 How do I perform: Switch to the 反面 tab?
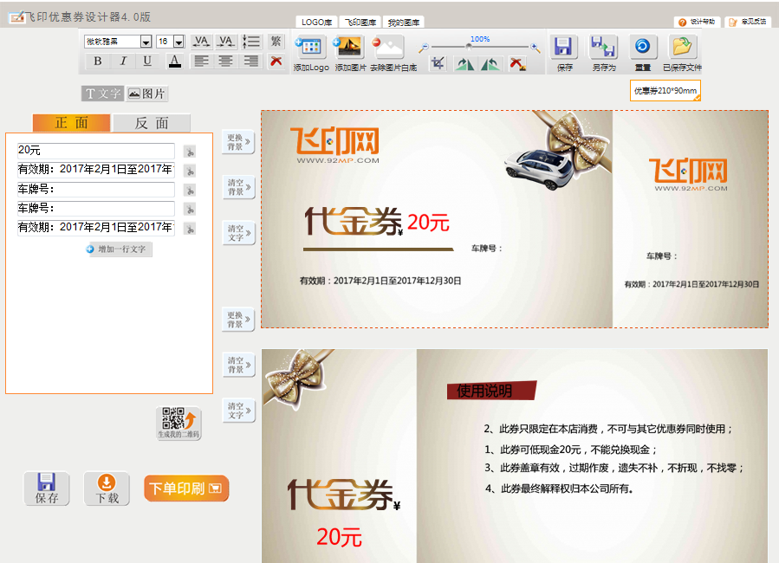[x=152, y=122]
